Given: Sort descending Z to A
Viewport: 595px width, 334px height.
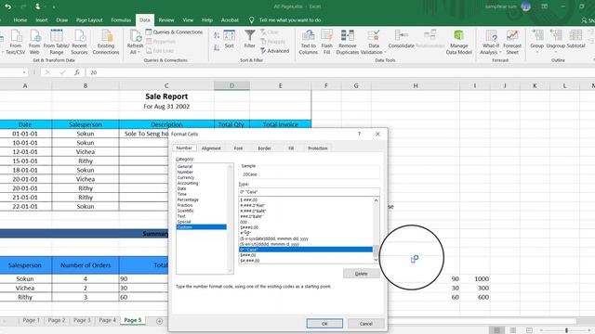Looking at the screenshot, I should click(217, 47).
